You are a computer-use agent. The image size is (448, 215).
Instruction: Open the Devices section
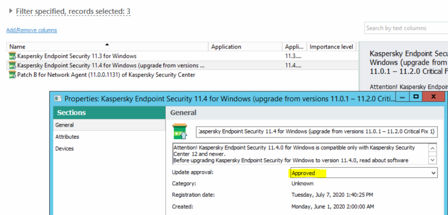click(x=64, y=149)
